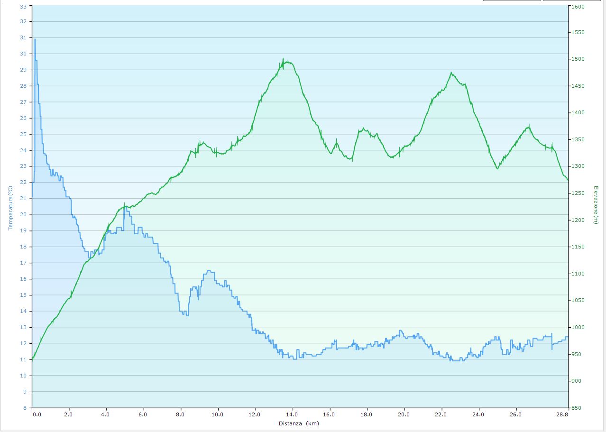Click the 14.0 distance axis label
The height and width of the screenshot is (432, 606).
tap(292, 414)
